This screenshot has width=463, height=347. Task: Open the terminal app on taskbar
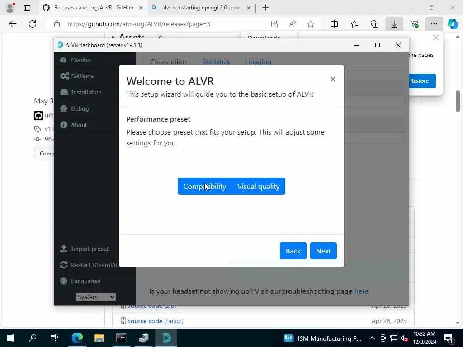(121, 338)
